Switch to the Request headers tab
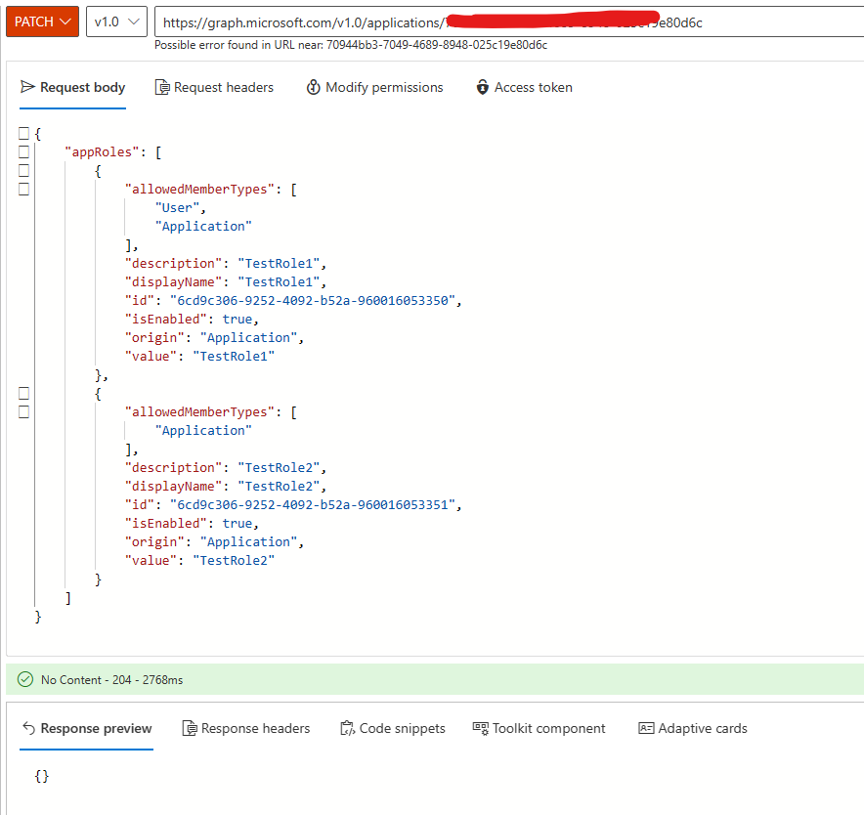The width and height of the screenshot is (864, 815). [214, 87]
